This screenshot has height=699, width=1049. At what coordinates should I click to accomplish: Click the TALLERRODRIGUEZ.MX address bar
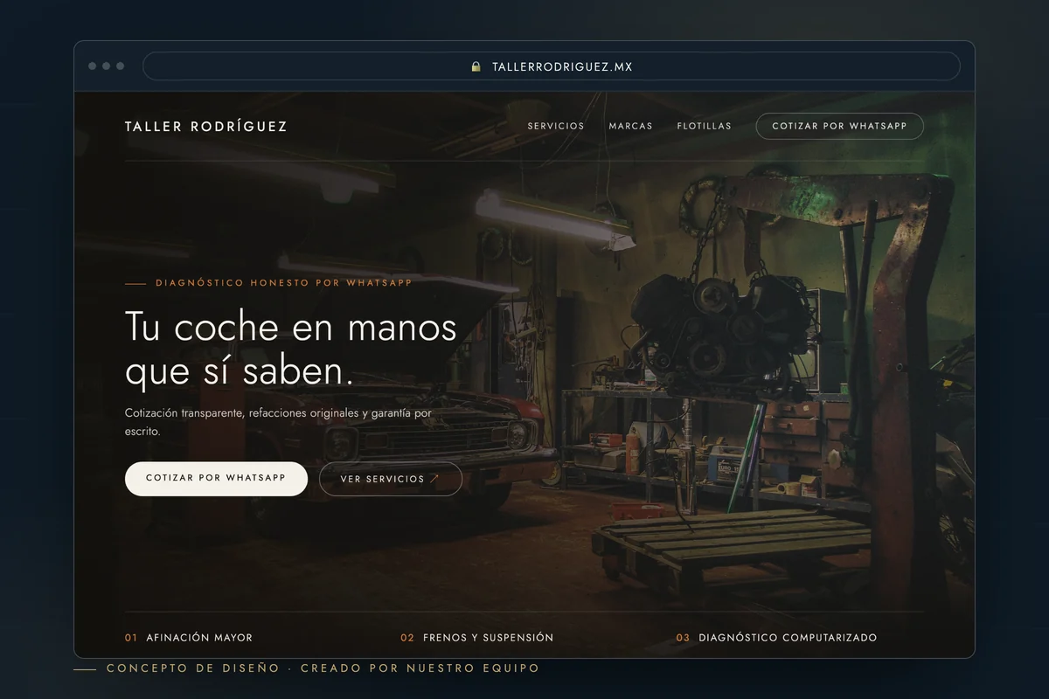[552, 66]
